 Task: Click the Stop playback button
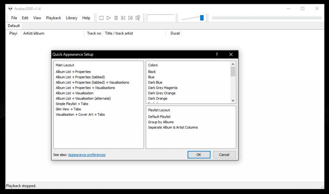pos(101,18)
